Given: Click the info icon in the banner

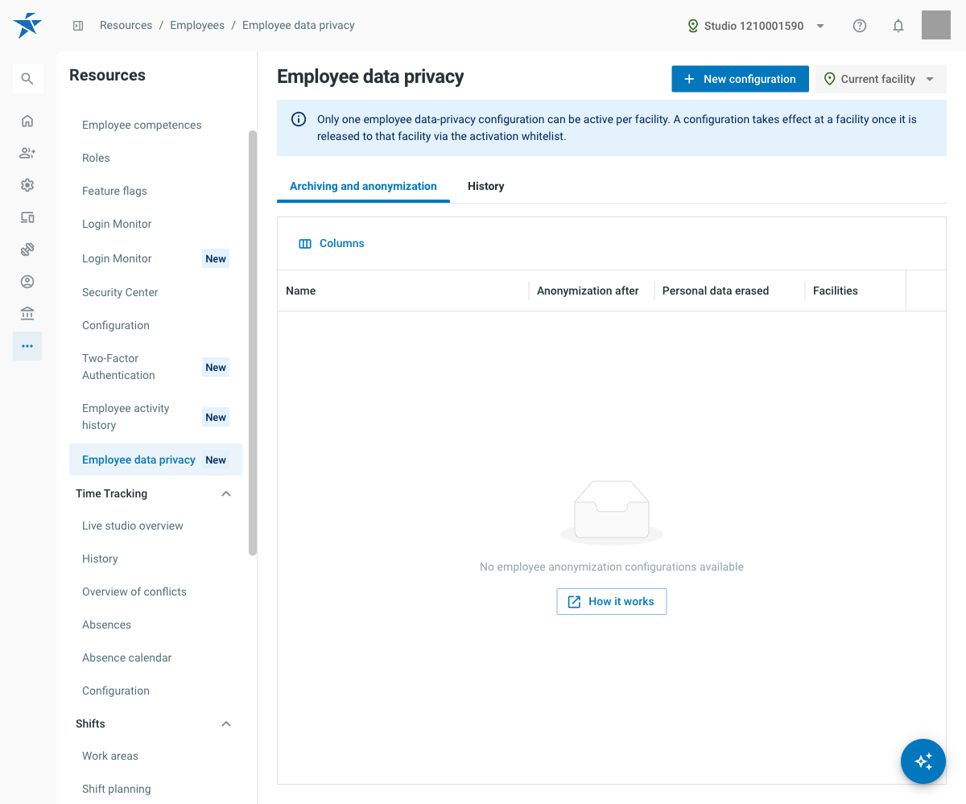Looking at the screenshot, I should coord(299,119).
